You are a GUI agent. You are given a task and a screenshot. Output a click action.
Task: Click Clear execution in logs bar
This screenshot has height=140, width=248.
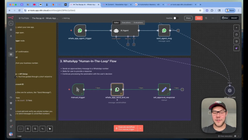click(225, 136)
